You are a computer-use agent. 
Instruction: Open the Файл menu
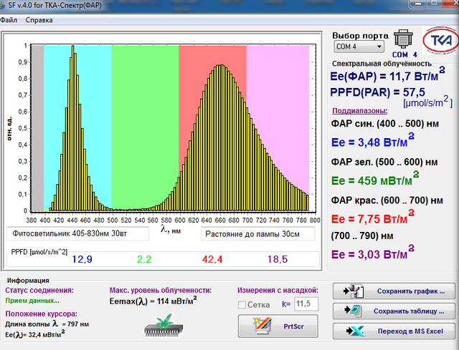coord(8,20)
